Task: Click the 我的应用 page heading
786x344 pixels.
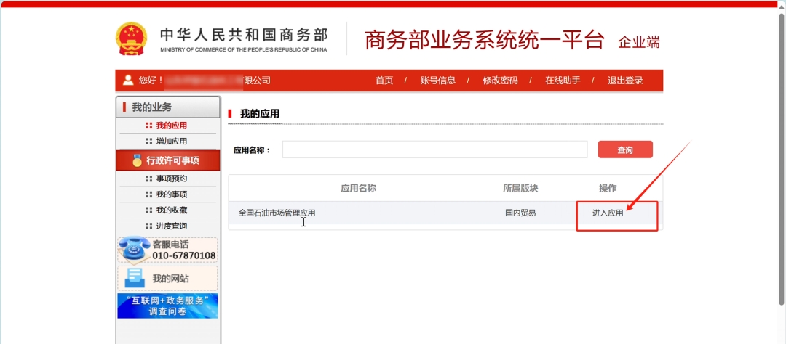Action: point(260,114)
